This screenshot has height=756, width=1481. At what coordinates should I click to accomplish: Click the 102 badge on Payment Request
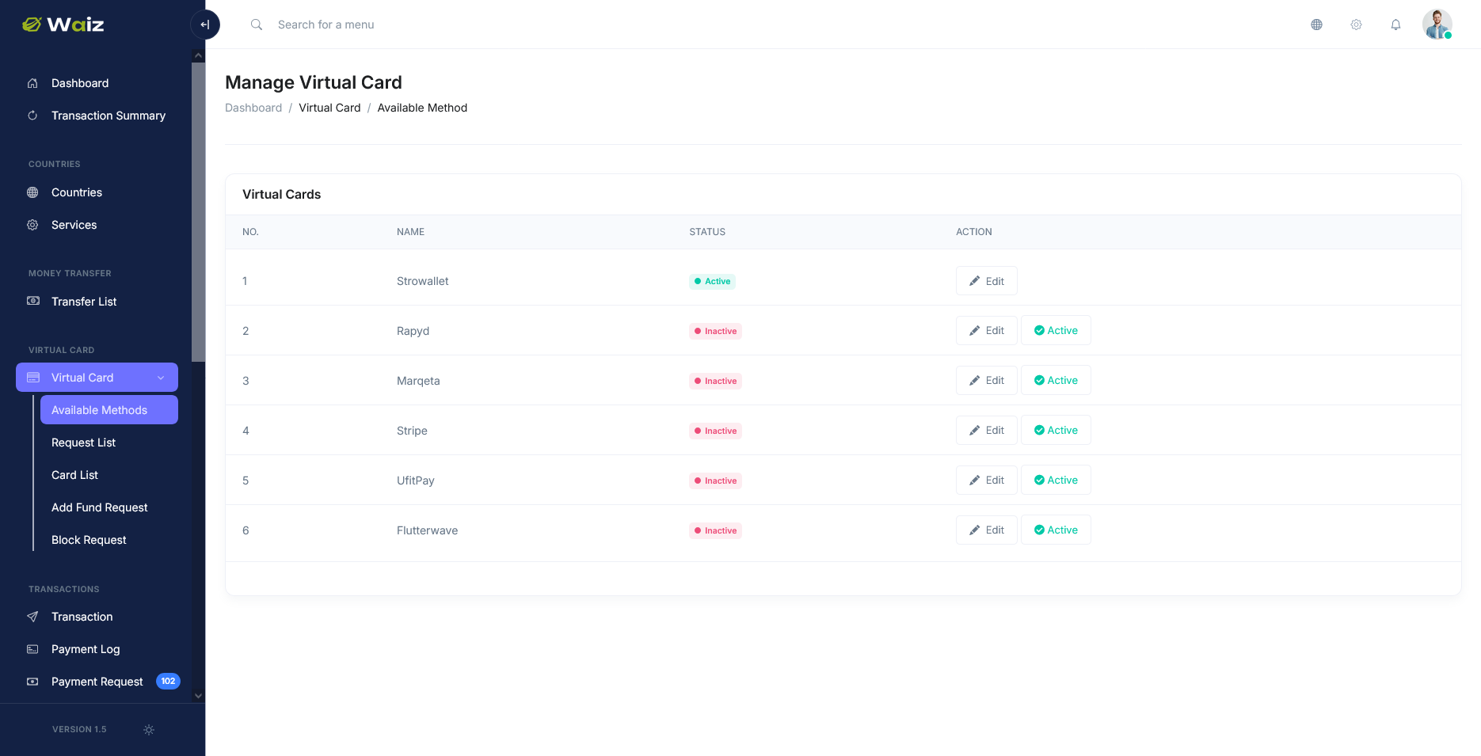pos(168,682)
